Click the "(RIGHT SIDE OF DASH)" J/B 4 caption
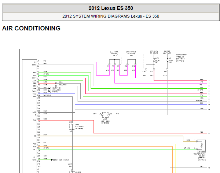Image resolution: width=220 pixels, height=173 pixels. (x=131, y=53)
